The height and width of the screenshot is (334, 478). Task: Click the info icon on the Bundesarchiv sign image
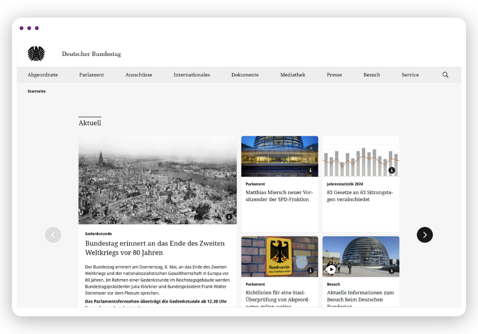tap(311, 270)
